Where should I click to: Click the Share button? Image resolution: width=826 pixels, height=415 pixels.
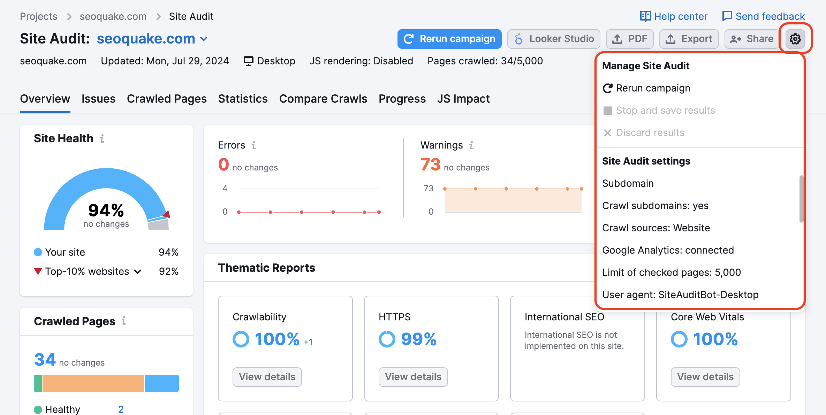pyautogui.click(x=752, y=39)
